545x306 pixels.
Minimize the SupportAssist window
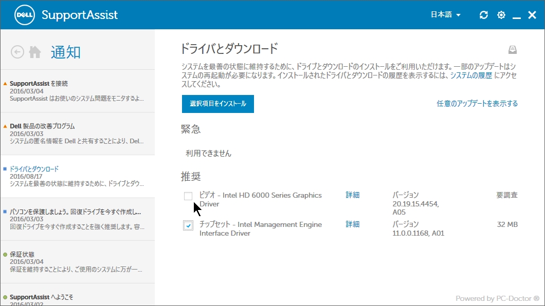tap(517, 17)
